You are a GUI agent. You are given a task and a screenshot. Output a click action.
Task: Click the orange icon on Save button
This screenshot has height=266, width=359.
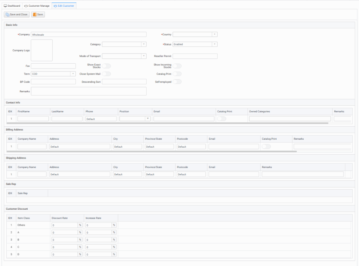pyautogui.click(x=35, y=15)
